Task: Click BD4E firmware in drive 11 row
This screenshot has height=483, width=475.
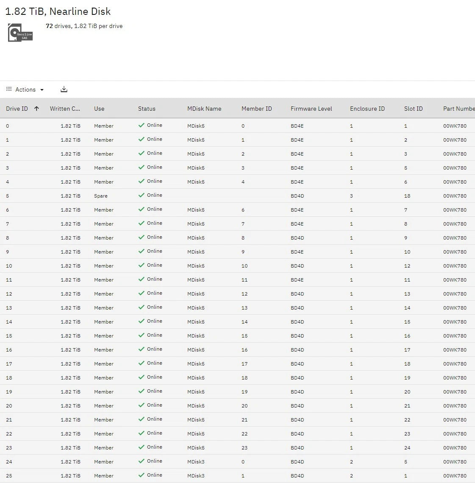Action: [297, 280]
